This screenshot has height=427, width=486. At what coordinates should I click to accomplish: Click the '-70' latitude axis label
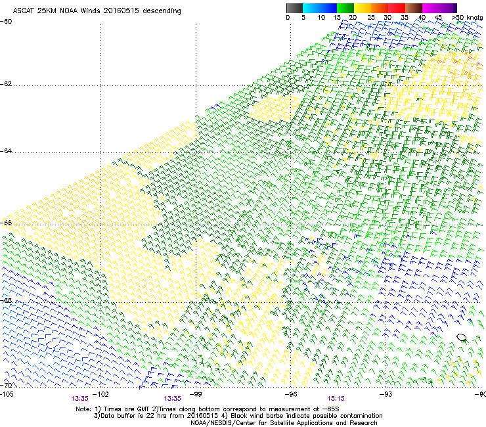(6, 385)
